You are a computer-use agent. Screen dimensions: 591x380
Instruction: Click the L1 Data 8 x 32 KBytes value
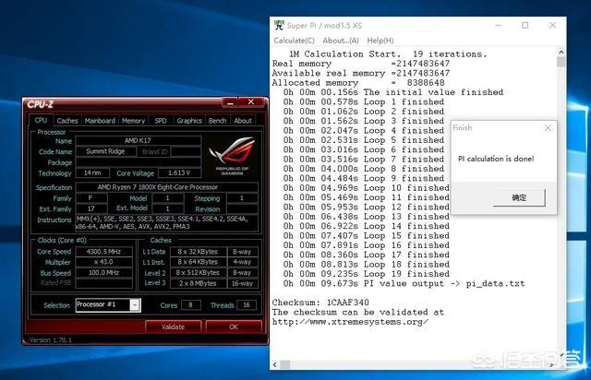198,252
